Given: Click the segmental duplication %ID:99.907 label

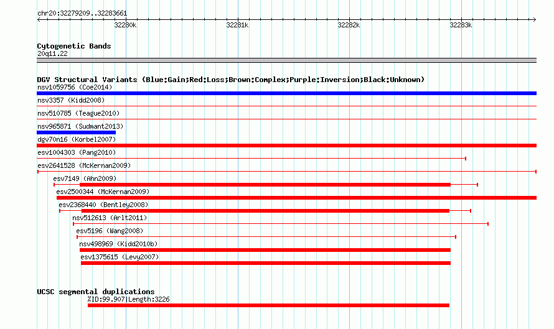Looking at the screenshot, I should pos(129,299).
